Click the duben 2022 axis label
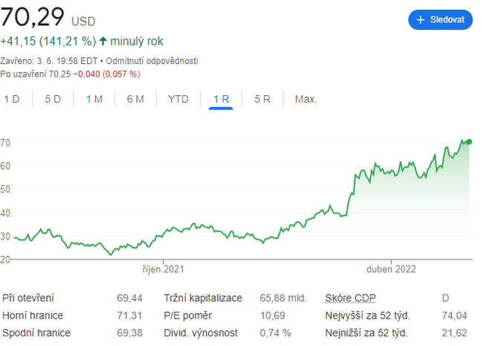Screen dimensions: 483x346 click(x=391, y=269)
